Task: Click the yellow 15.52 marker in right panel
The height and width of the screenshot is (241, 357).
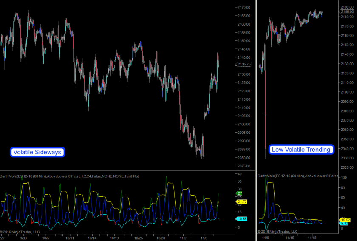Action: pyautogui.click(x=344, y=220)
